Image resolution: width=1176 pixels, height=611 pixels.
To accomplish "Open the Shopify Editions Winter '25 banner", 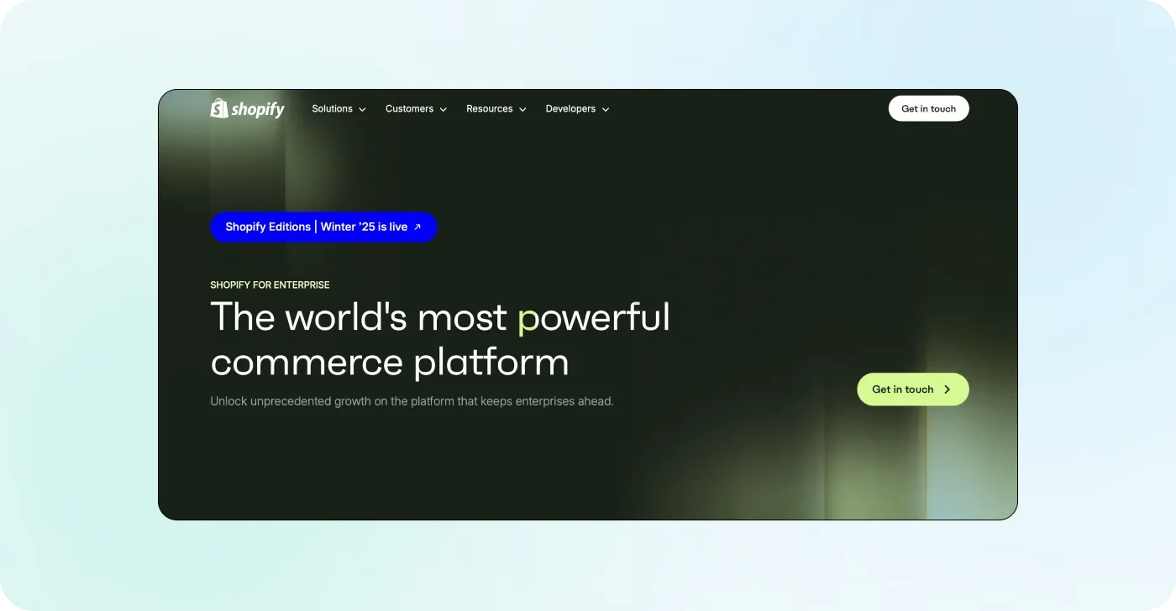I will [x=323, y=227].
